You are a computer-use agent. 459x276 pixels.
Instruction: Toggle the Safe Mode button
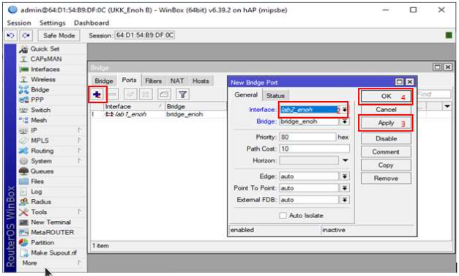coord(59,35)
